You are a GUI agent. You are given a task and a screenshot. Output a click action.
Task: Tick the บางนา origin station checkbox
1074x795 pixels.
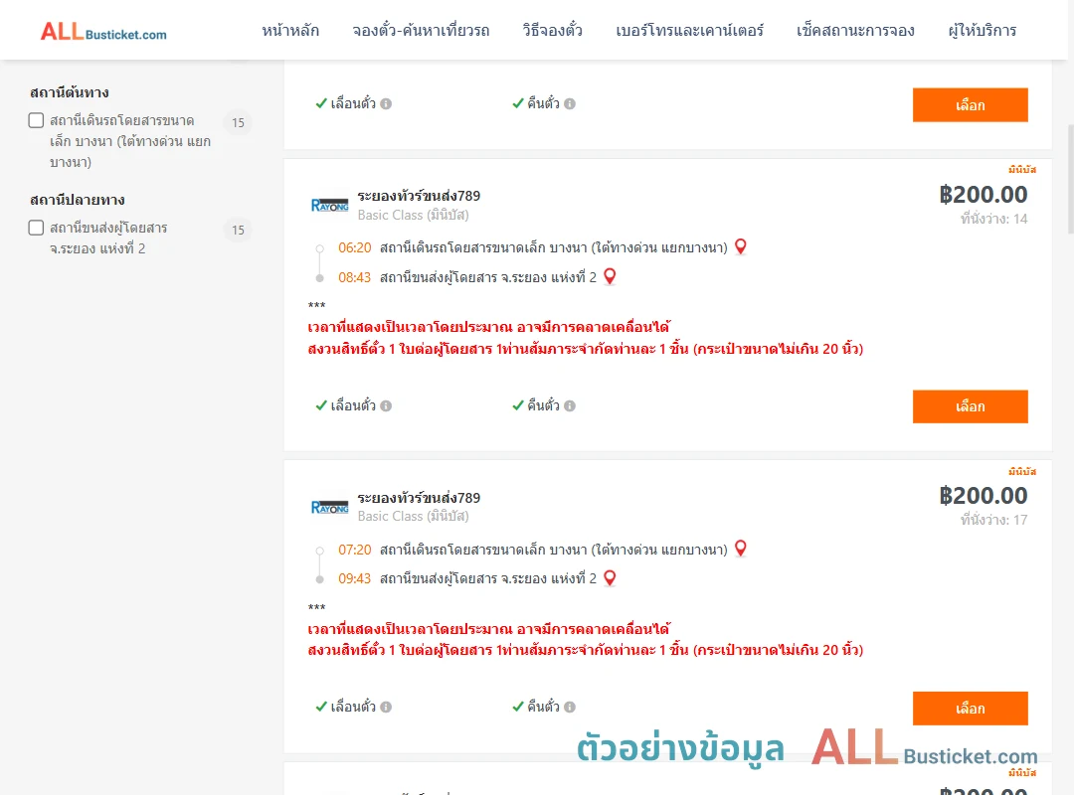coord(37,120)
